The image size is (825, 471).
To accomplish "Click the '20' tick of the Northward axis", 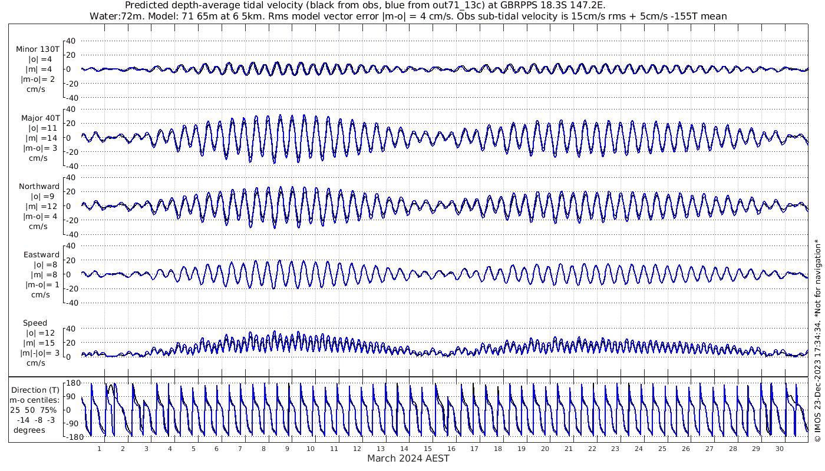I will click(72, 191).
